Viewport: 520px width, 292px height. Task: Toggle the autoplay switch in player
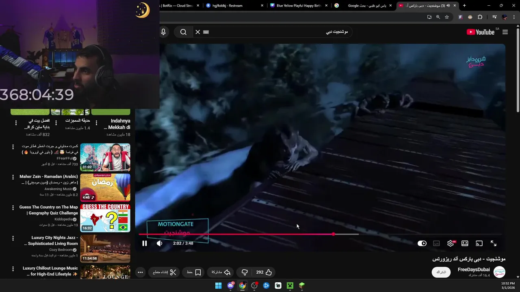(422, 243)
